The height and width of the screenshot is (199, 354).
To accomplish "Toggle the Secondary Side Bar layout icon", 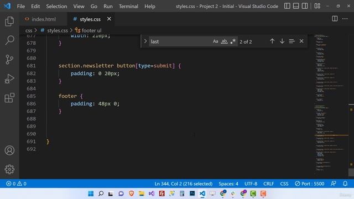I will [x=305, y=6].
